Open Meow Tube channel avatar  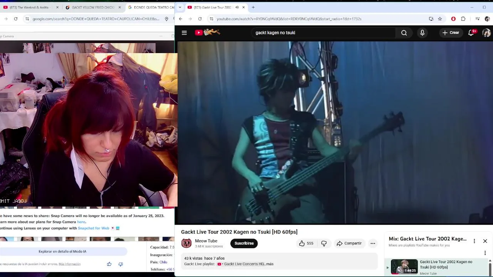(186, 243)
